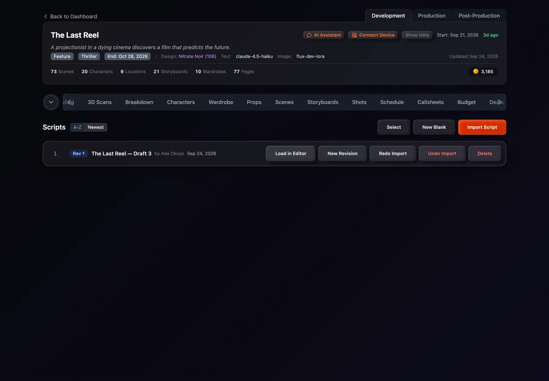Click the Rev 1 badge

pos(78,153)
